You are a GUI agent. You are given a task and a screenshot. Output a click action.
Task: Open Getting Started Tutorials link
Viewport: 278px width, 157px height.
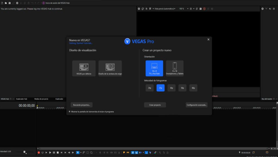point(81,43)
